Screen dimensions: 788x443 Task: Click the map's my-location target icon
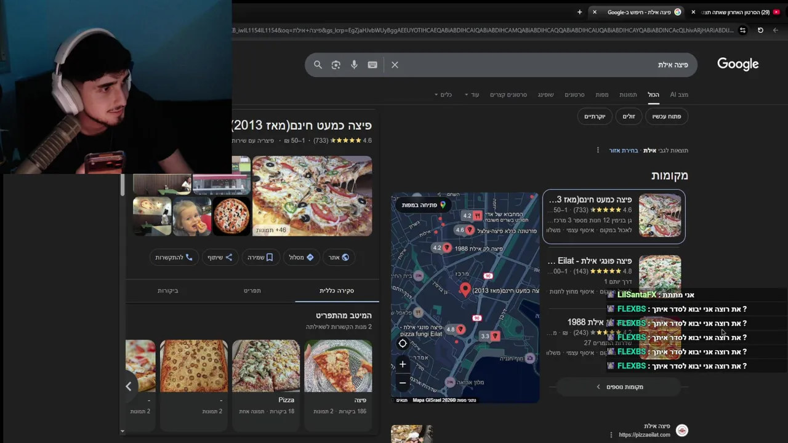point(403,344)
